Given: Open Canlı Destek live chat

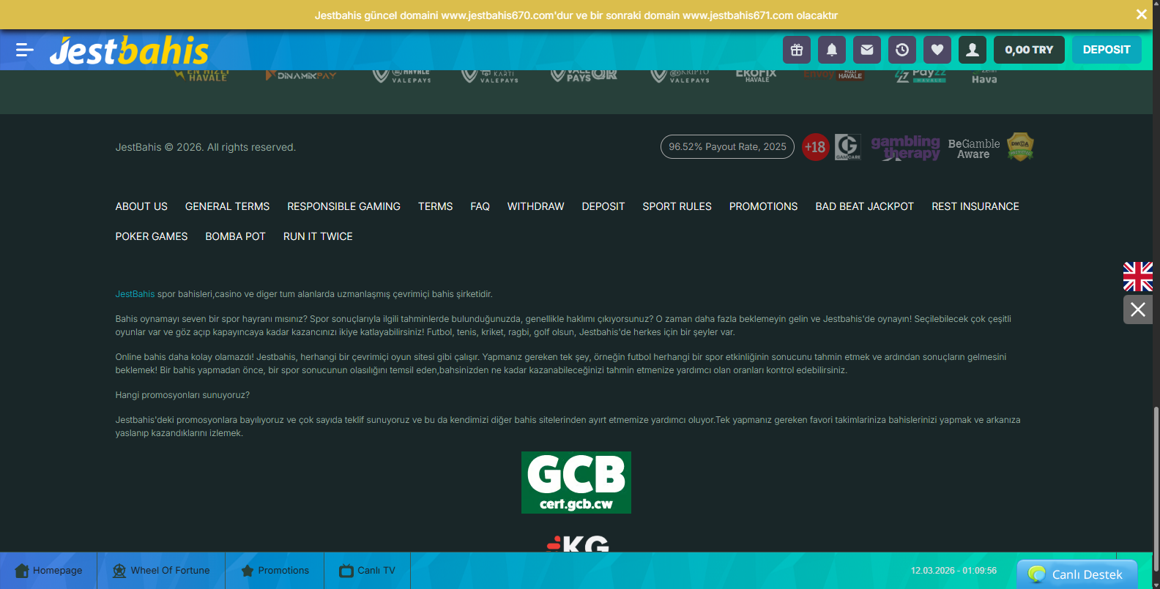Looking at the screenshot, I should [1077, 574].
